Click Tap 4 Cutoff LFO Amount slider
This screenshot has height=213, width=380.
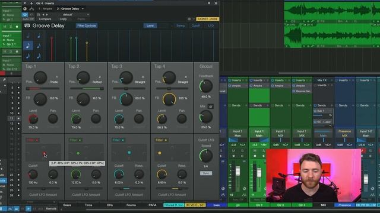click(172, 188)
